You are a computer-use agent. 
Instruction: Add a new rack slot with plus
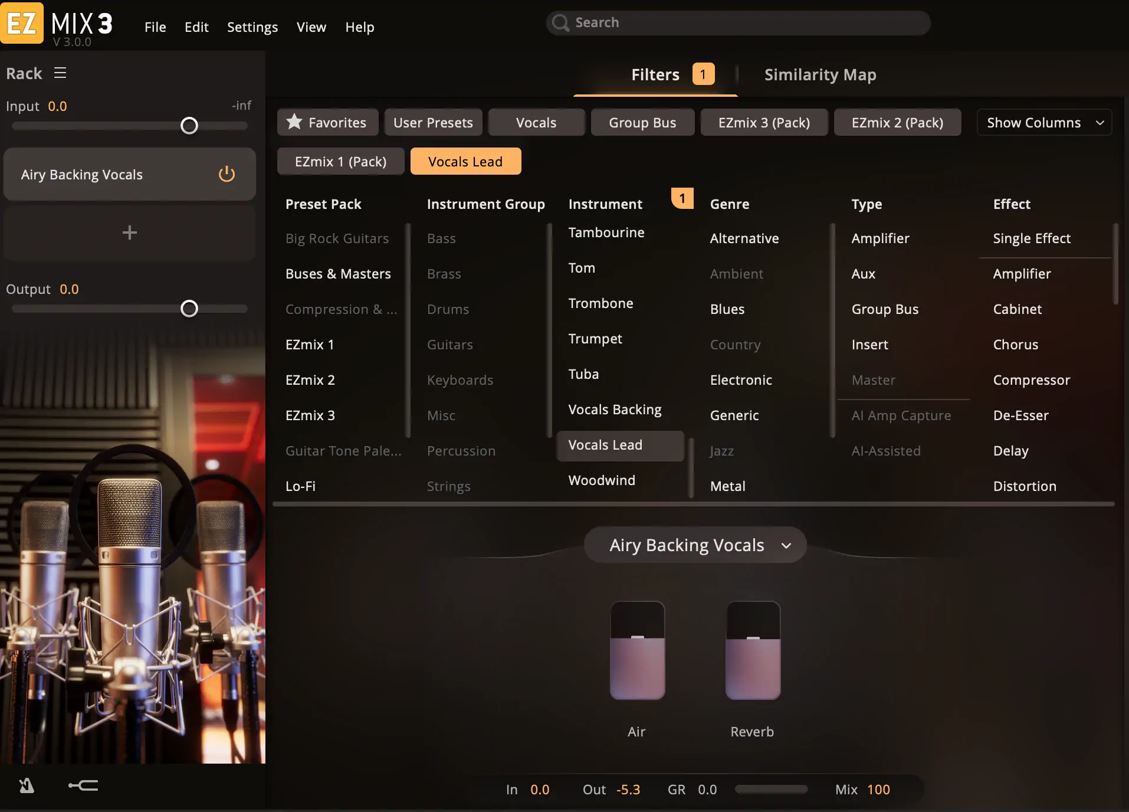[x=130, y=233]
